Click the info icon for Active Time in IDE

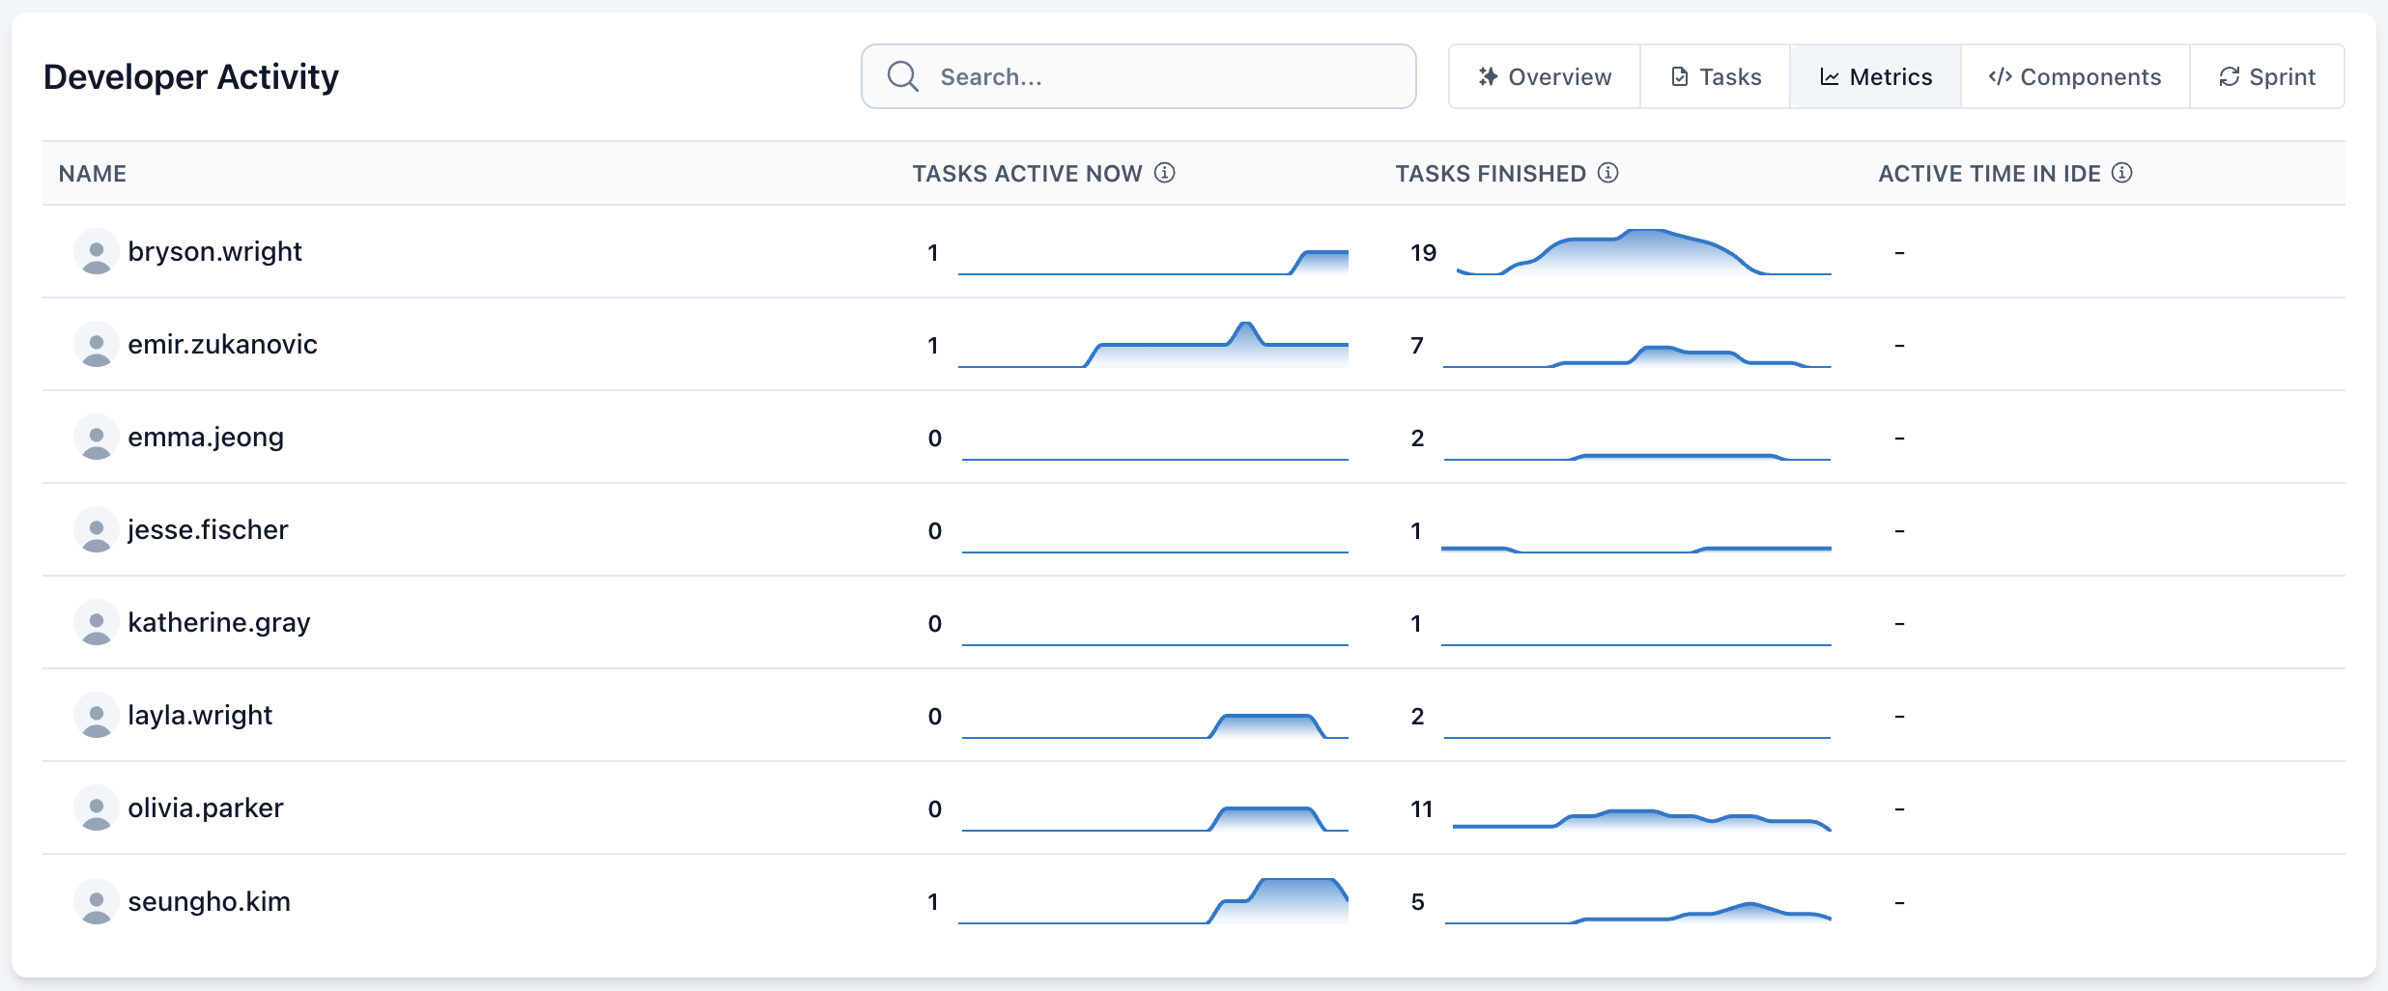2121,174
